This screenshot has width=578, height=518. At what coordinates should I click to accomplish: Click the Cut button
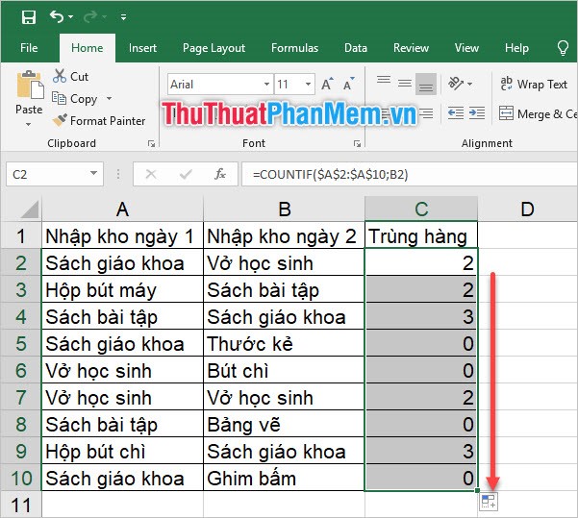coord(70,76)
